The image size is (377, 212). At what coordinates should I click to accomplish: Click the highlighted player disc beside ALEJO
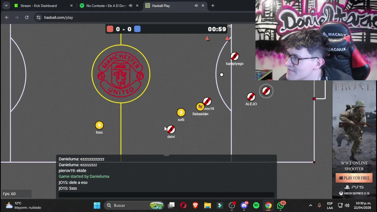(266, 91)
